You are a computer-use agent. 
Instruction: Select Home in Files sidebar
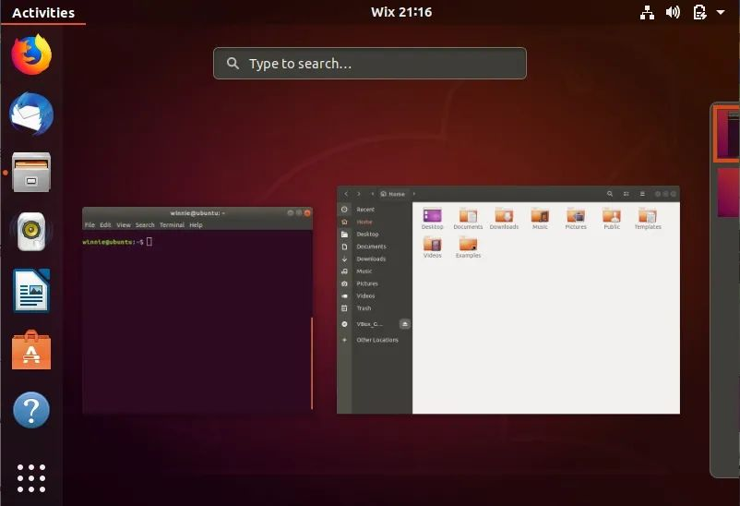pos(375,222)
